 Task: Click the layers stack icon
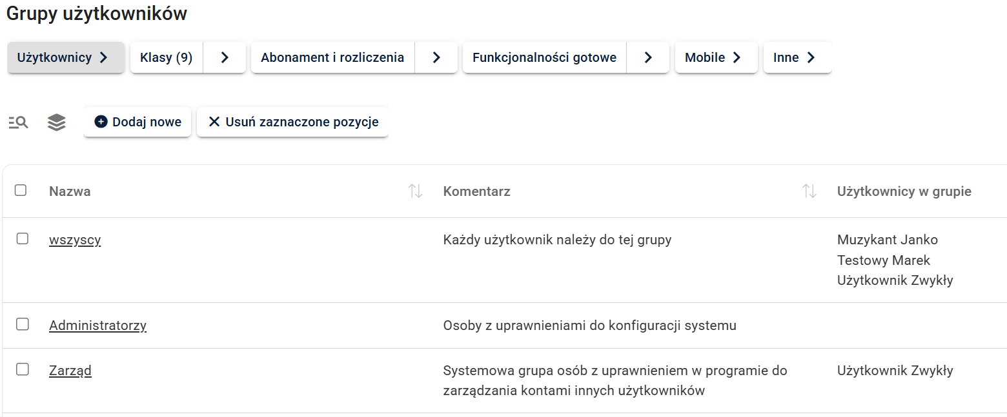[x=57, y=122]
